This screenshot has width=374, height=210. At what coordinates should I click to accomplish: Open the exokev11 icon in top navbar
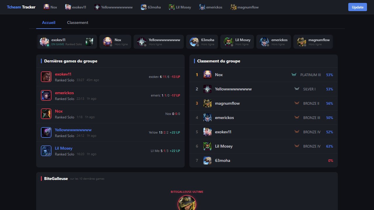point(68,7)
